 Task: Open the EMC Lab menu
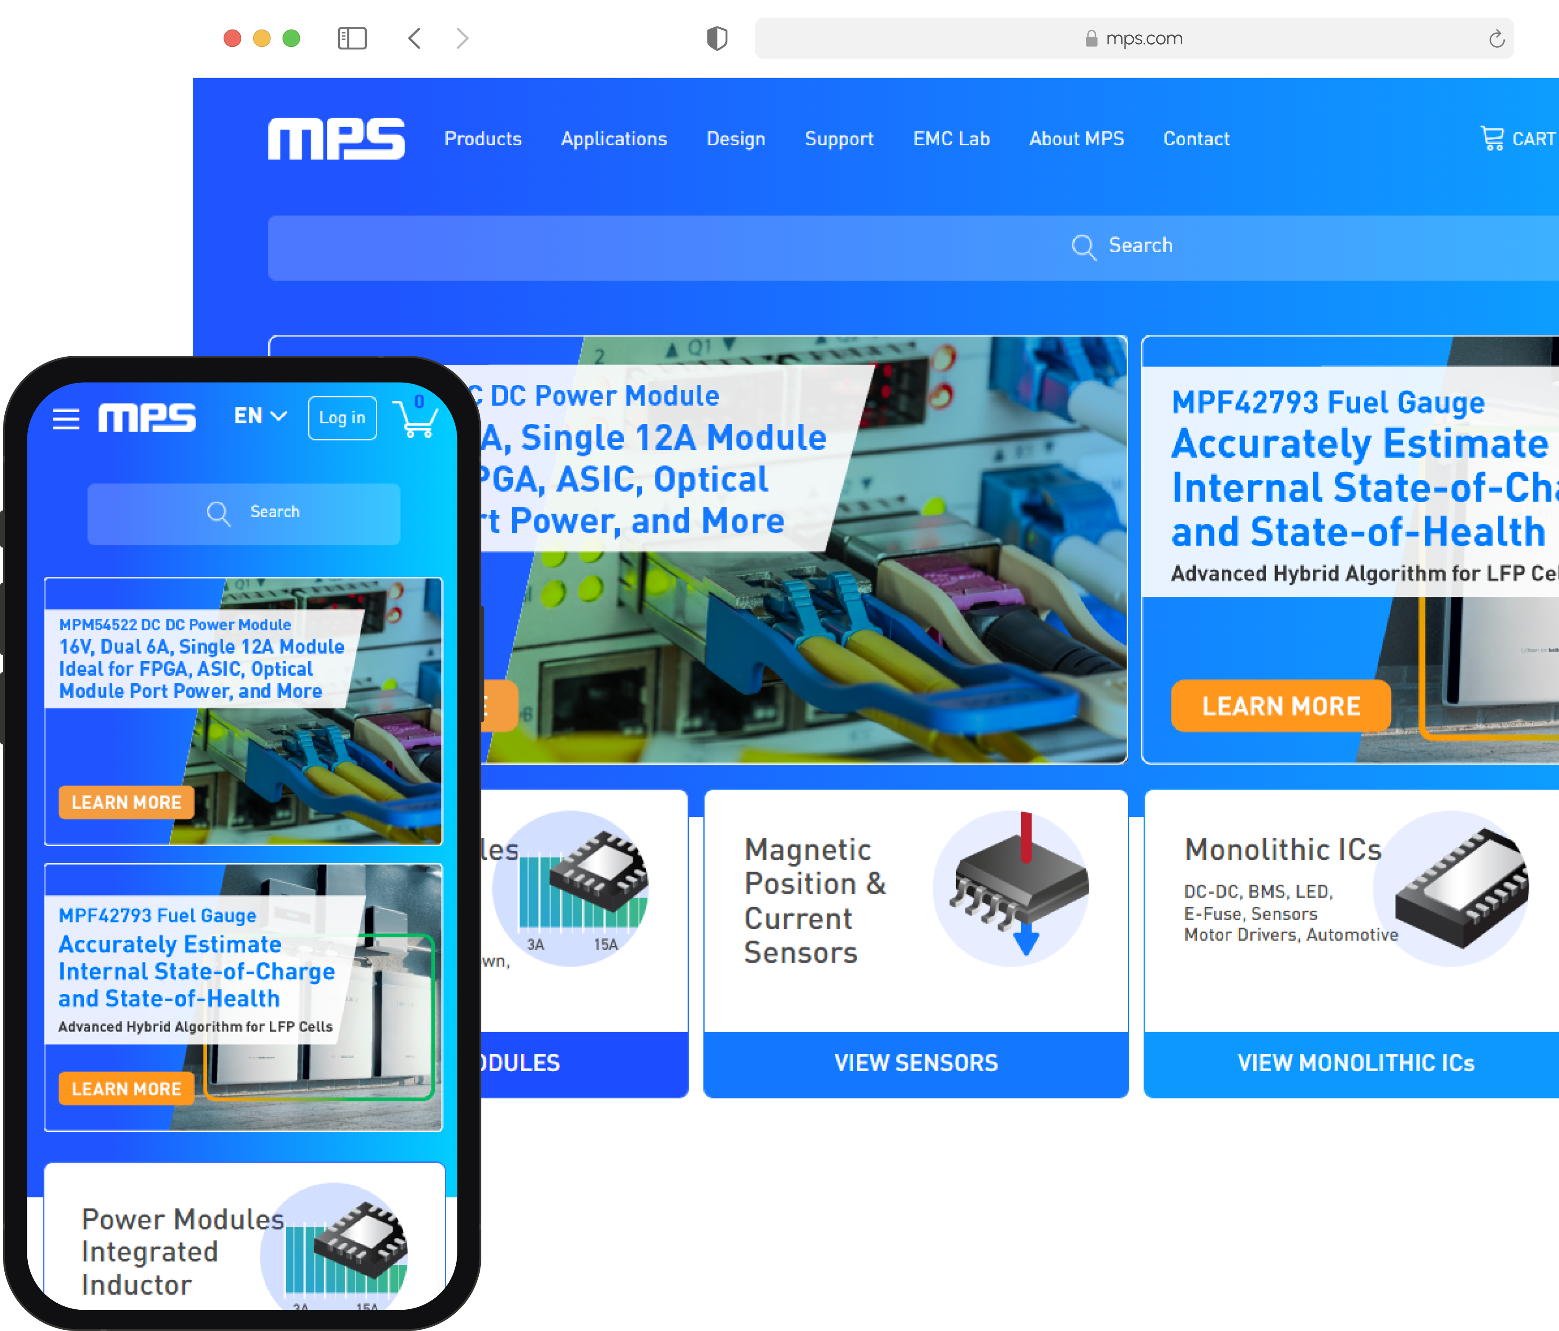pyautogui.click(x=951, y=139)
